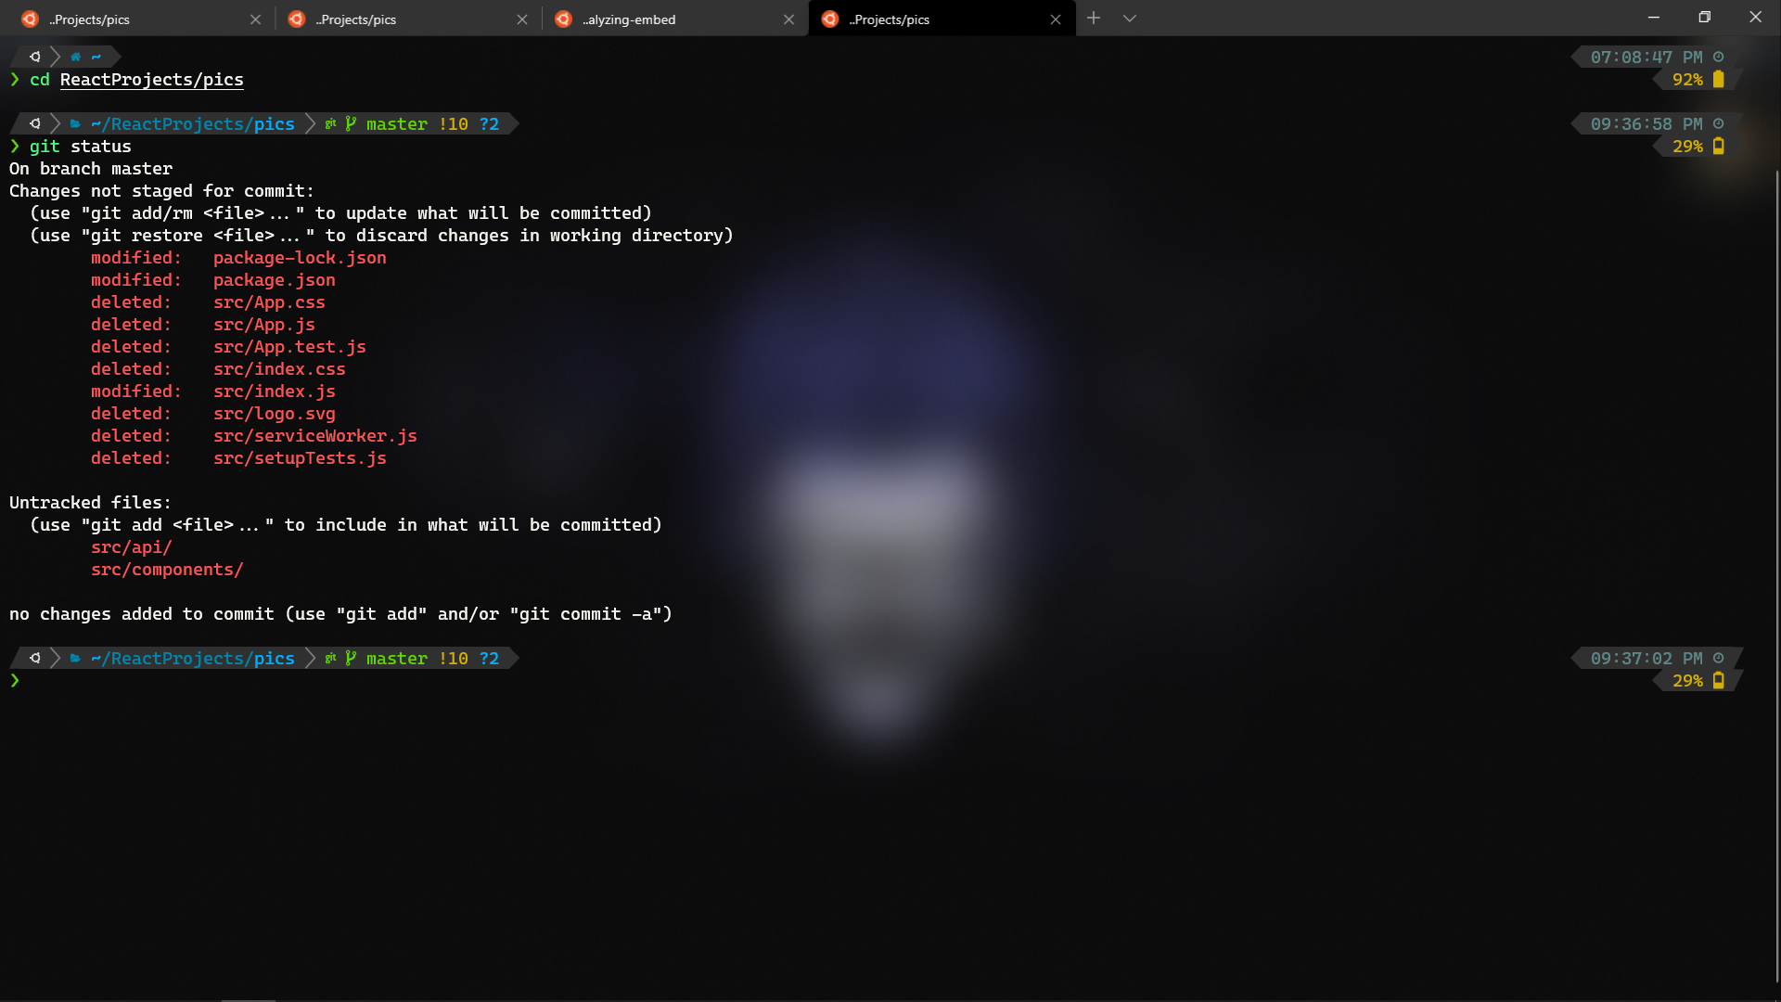Open a new tab with the plus button
The width and height of the screenshot is (1781, 1002).
click(1095, 19)
